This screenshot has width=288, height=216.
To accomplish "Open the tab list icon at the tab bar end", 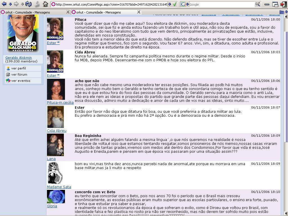I will [282, 12].
